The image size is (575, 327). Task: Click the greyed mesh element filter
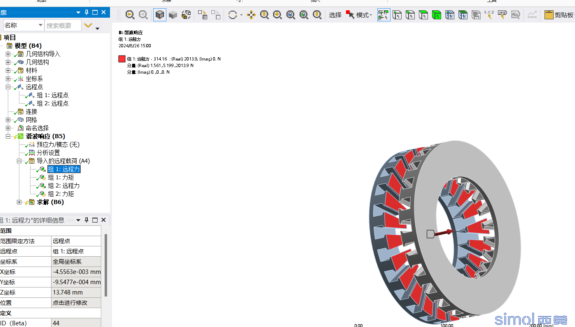pyautogui.click(x=476, y=15)
